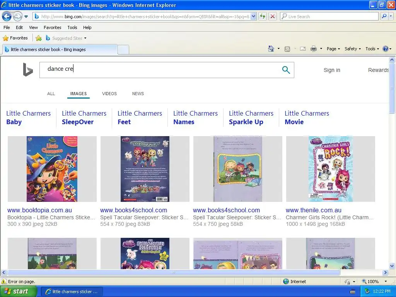Click the Internet zone globe icon
Image resolution: width=396 pixels, height=297 pixels.
click(x=286, y=282)
